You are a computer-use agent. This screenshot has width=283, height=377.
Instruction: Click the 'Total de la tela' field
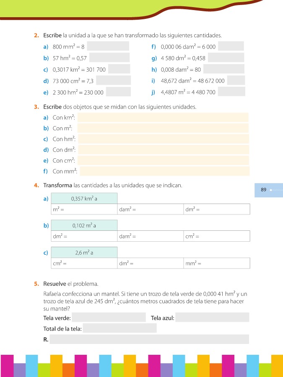pos(119,328)
